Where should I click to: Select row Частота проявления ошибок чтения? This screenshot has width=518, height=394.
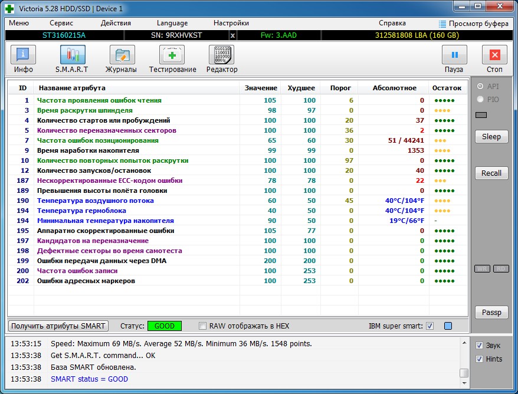pyautogui.click(x=238, y=100)
